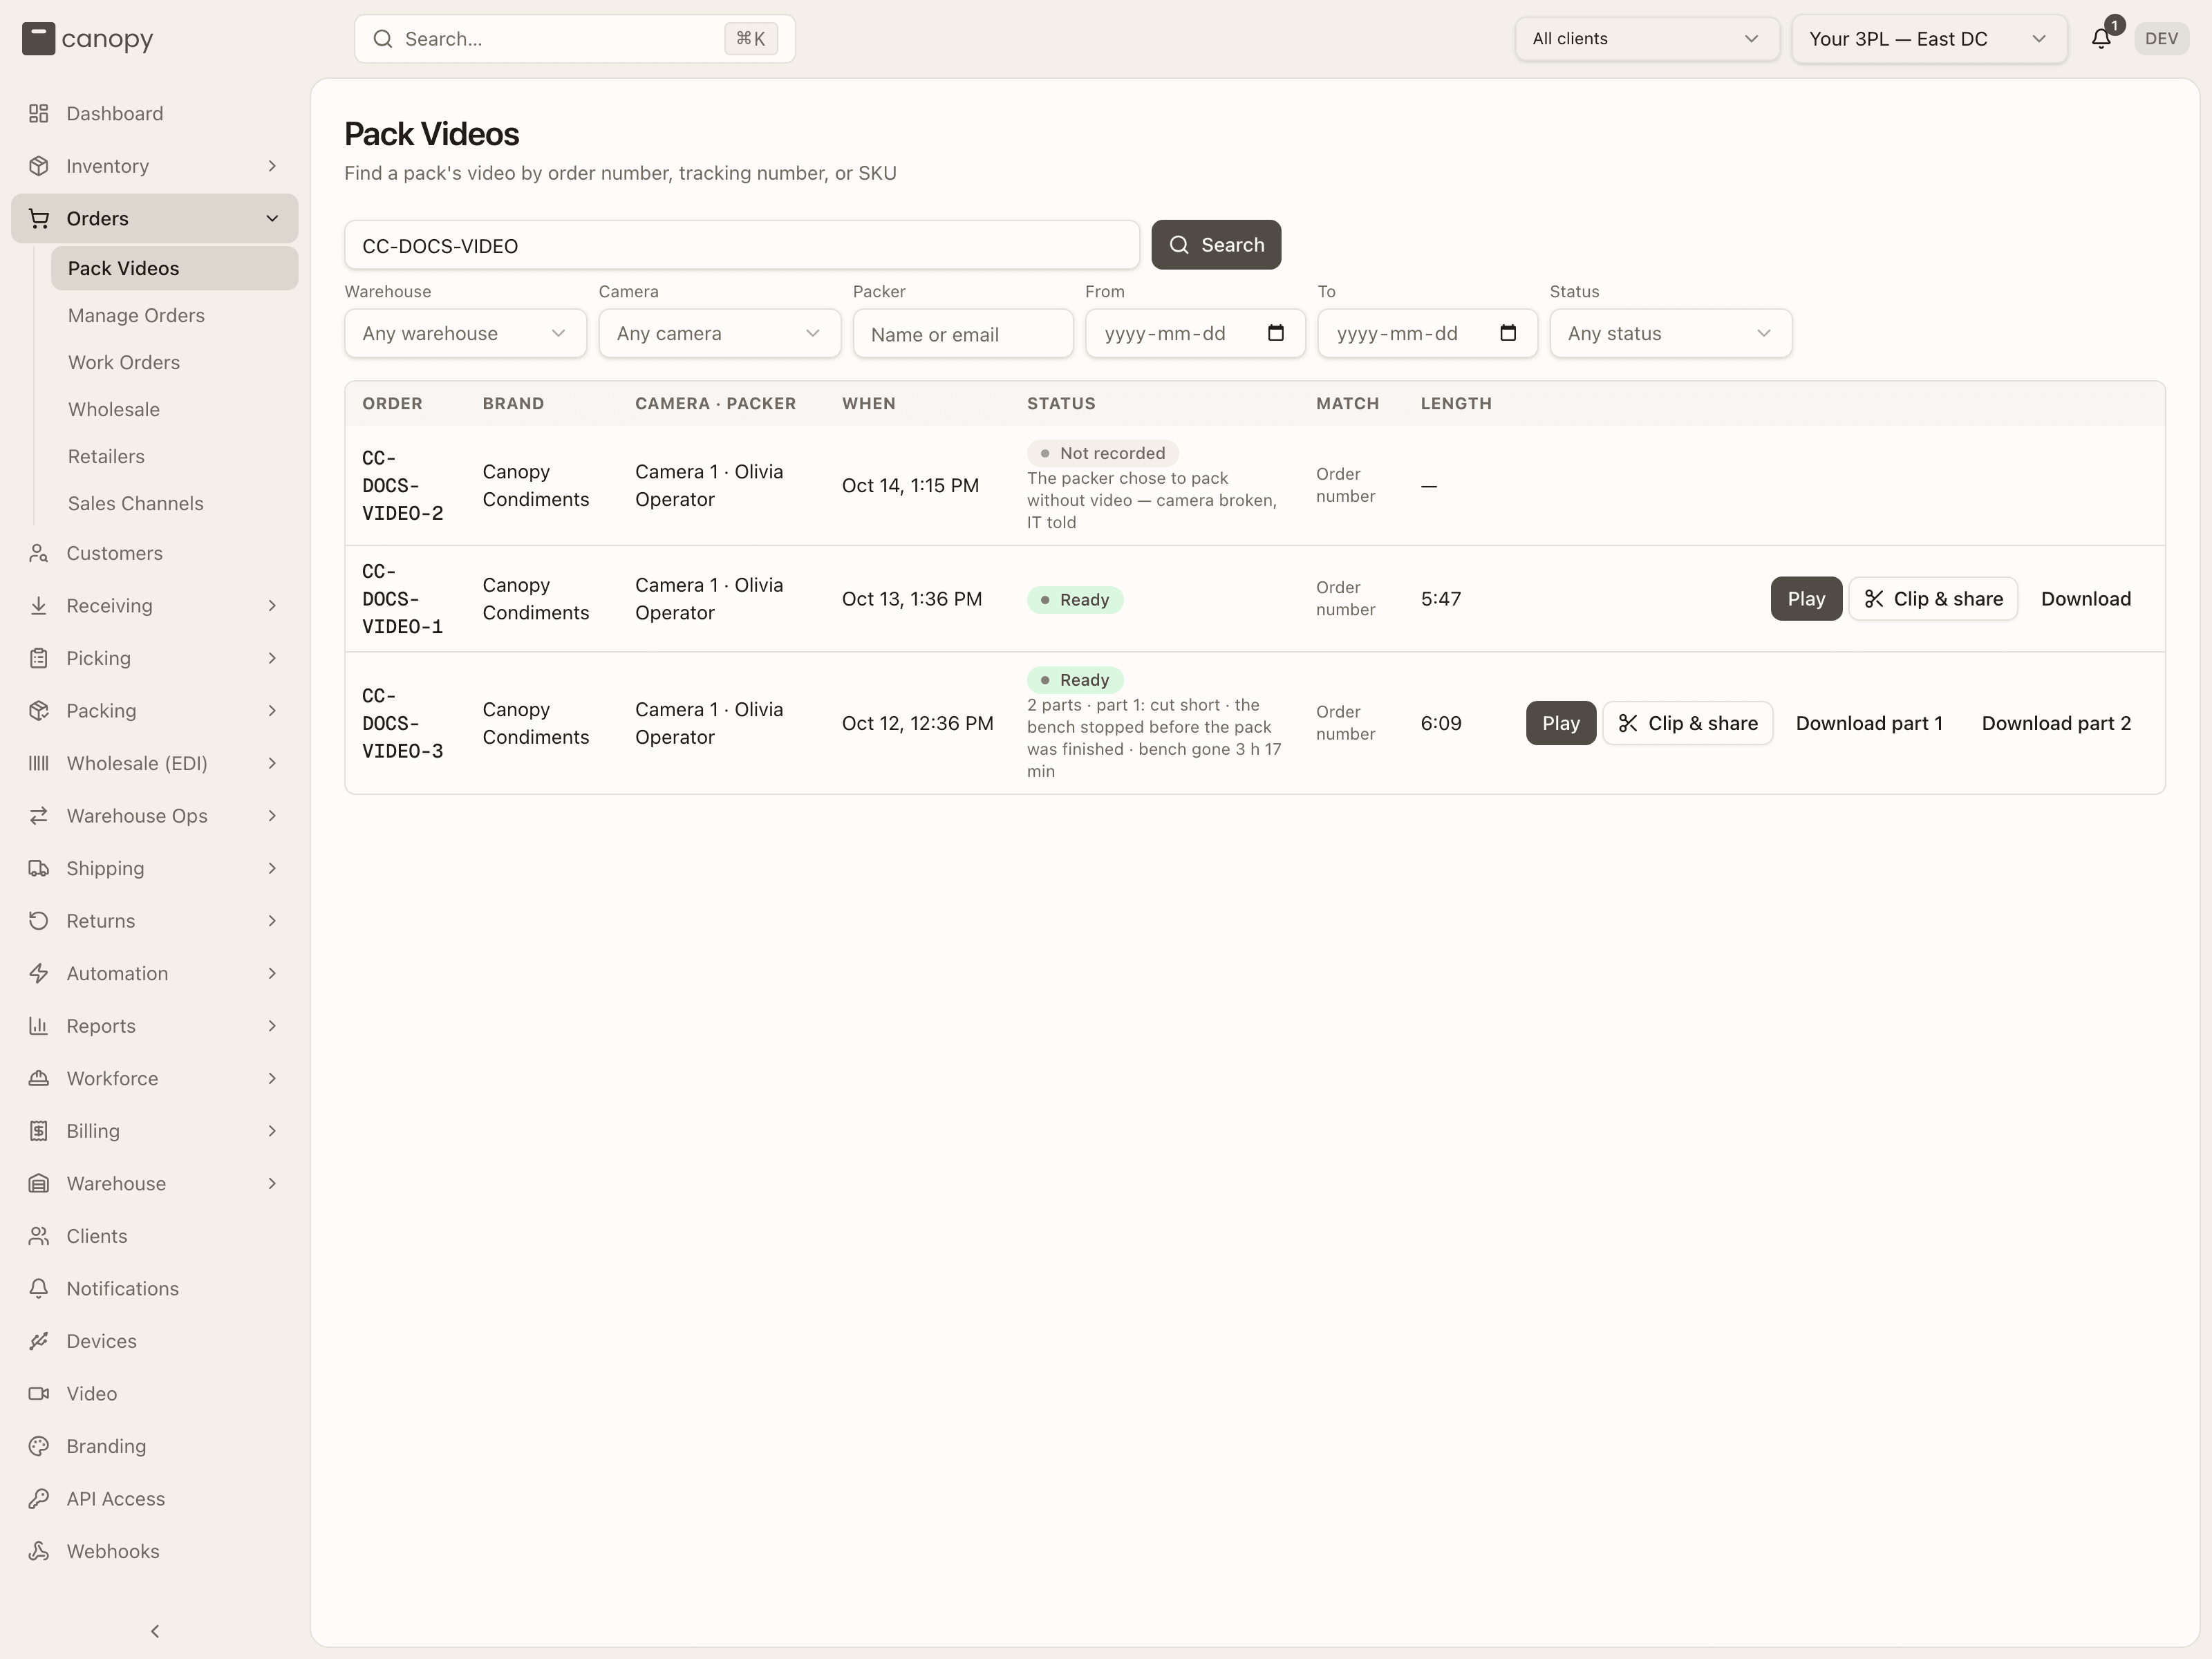The height and width of the screenshot is (1659, 2212).
Task: Download part 2 of CC-DOCS-VIDEO-3
Action: 2056,723
